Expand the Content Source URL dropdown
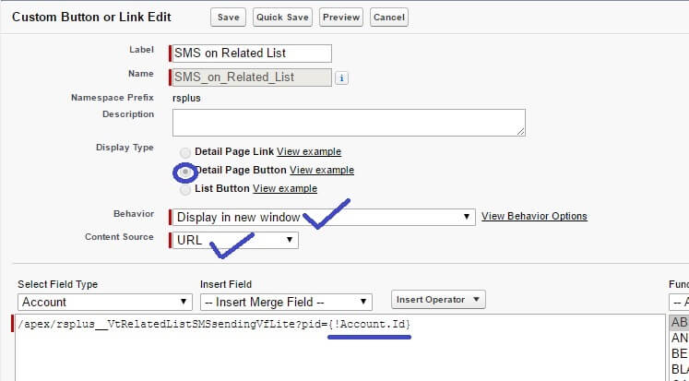The height and width of the screenshot is (381, 689). [235, 240]
